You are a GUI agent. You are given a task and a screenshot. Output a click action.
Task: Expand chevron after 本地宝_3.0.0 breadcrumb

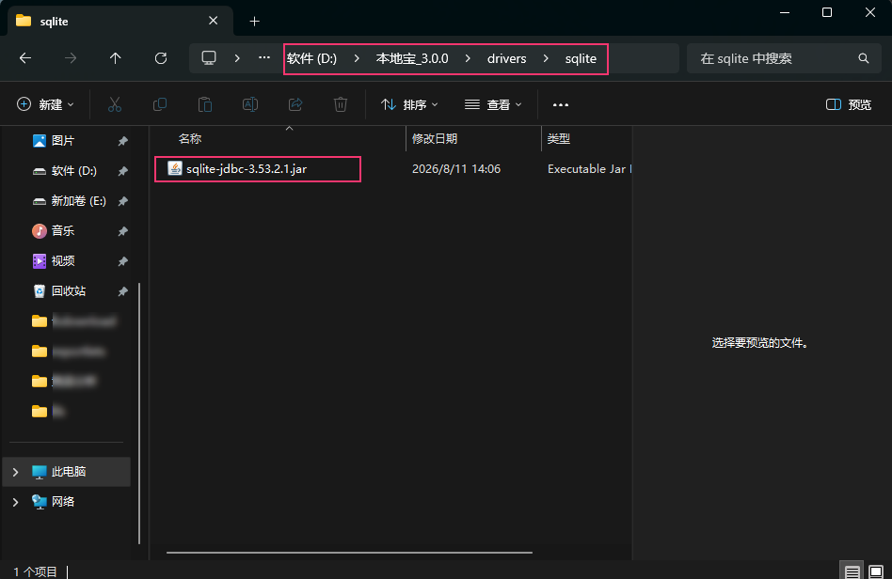pos(468,58)
